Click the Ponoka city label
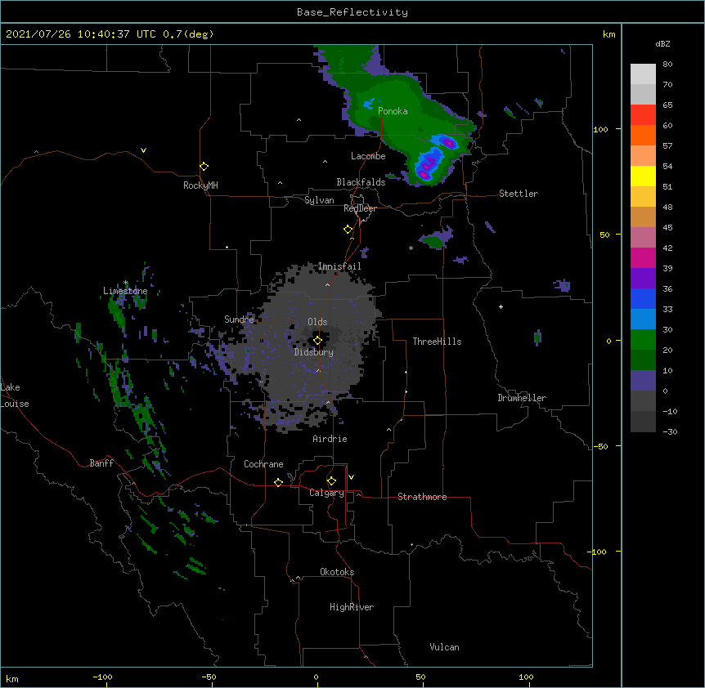 (x=393, y=111)
